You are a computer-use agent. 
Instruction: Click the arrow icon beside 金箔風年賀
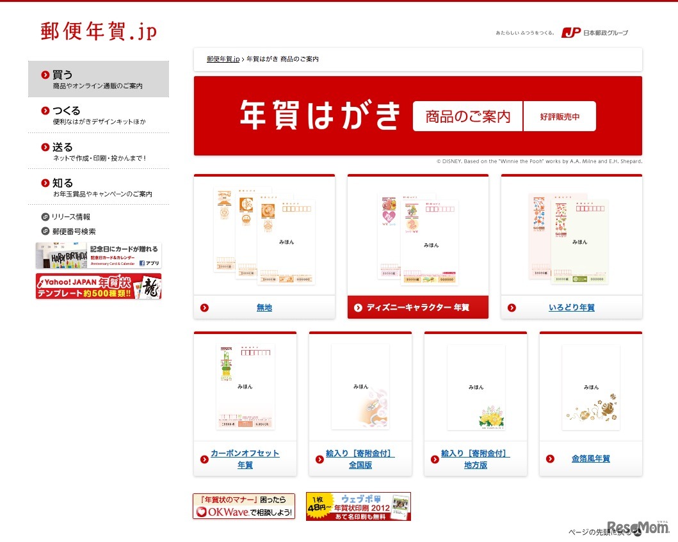pos(549,458)
